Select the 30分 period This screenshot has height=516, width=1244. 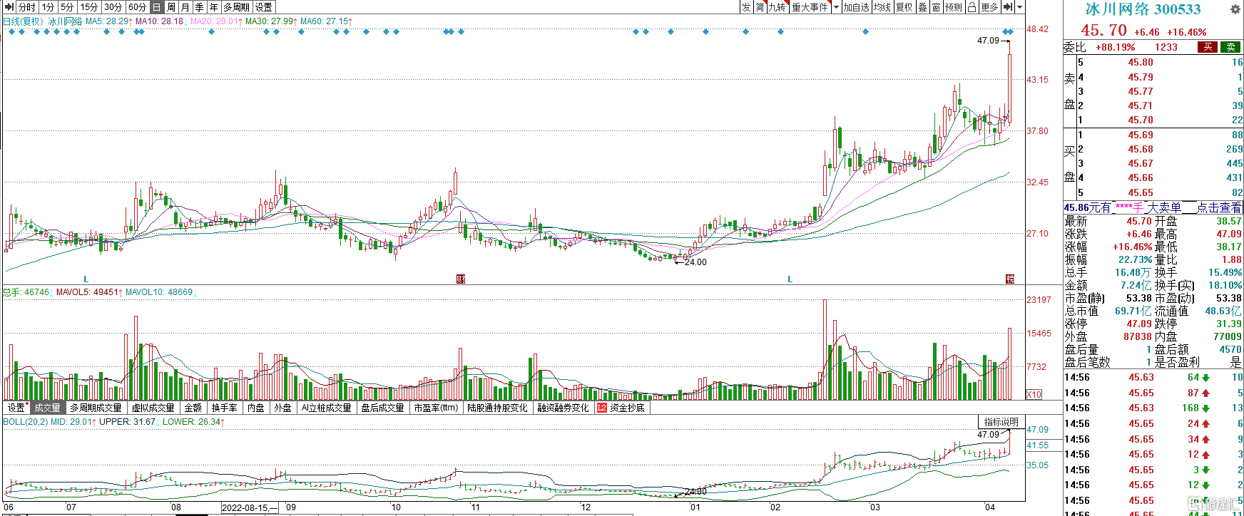(x=113, y=7)
